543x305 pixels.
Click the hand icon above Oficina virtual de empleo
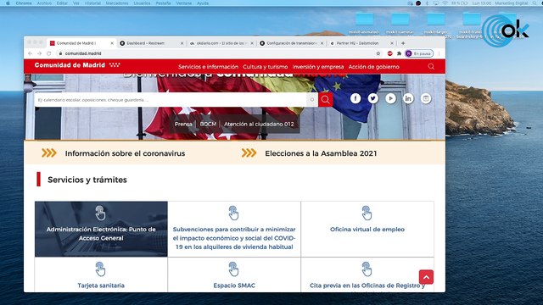coord(367,213)
